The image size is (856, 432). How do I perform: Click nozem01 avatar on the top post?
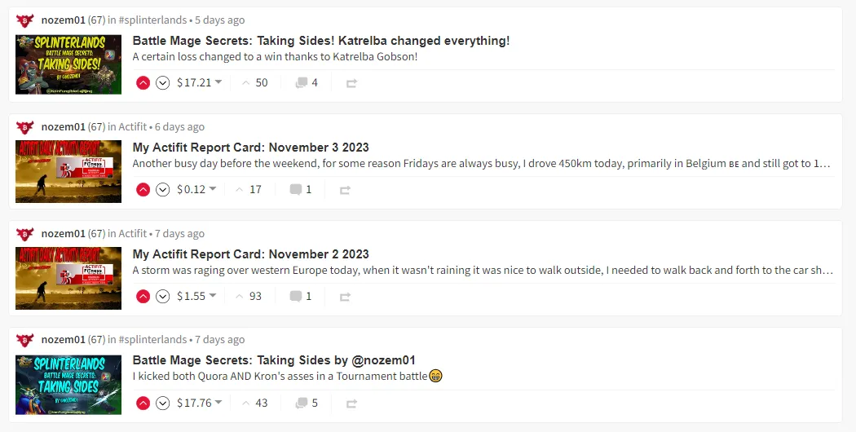tap(25, 20)
